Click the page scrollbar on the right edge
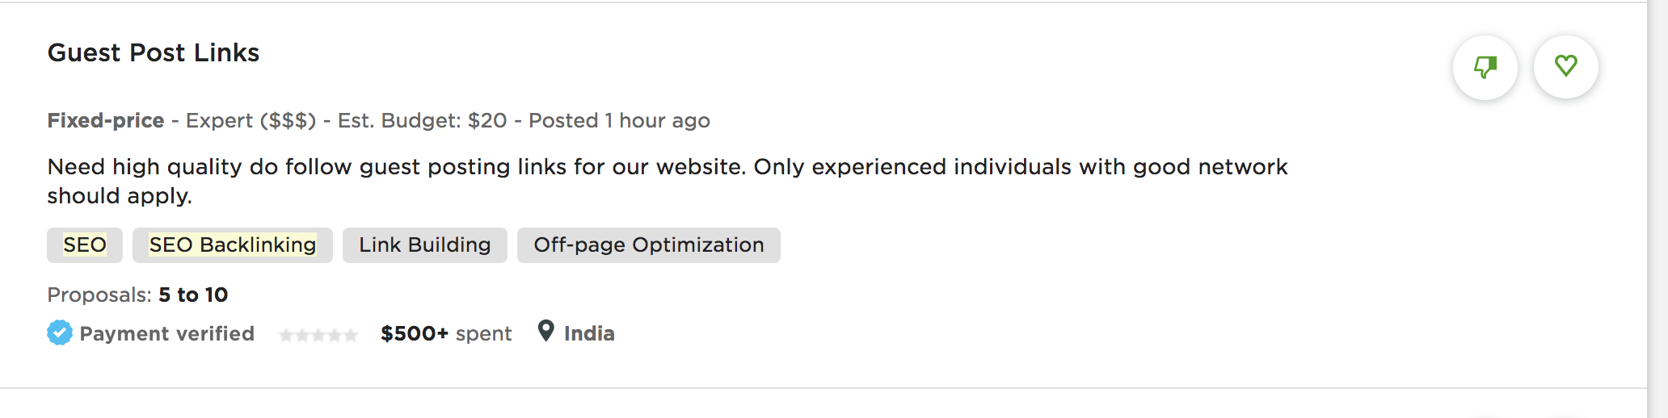Screen dimensions: 1668x418 (x=1657, y=209)
